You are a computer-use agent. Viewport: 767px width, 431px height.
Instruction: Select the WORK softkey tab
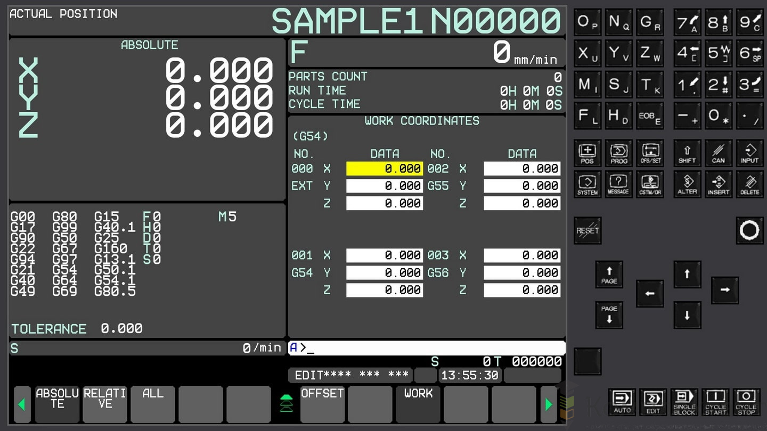pyautogui.click(x=418, y=404)
